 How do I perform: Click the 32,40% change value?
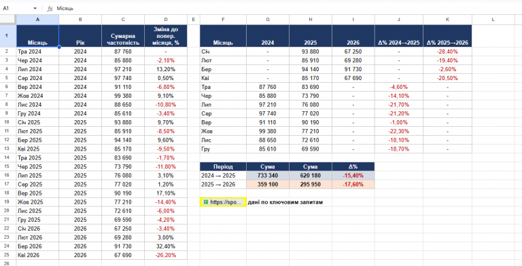point(166,246)
